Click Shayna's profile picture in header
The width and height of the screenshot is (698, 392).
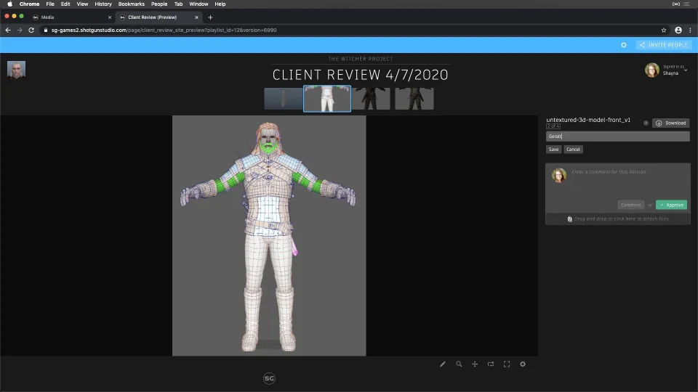click(x=651, y=70)
